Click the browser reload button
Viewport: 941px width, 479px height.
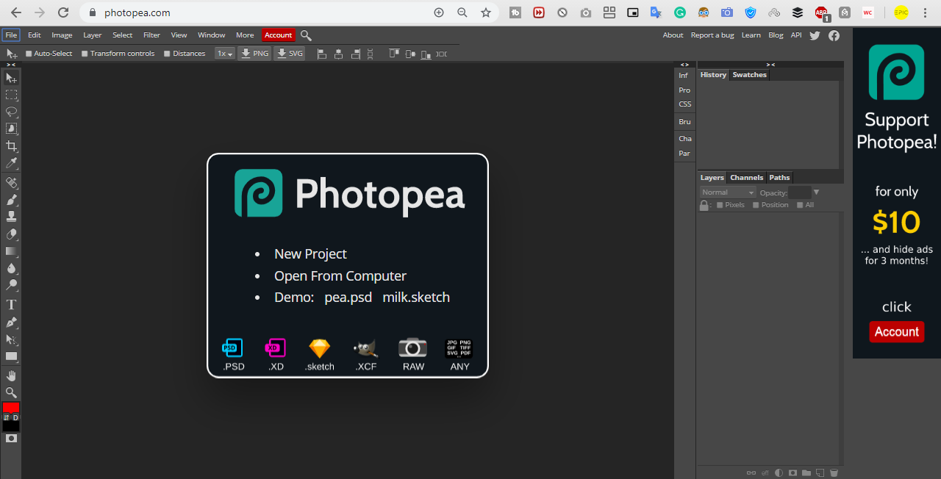pyautogui.click(x=63, y=12)
